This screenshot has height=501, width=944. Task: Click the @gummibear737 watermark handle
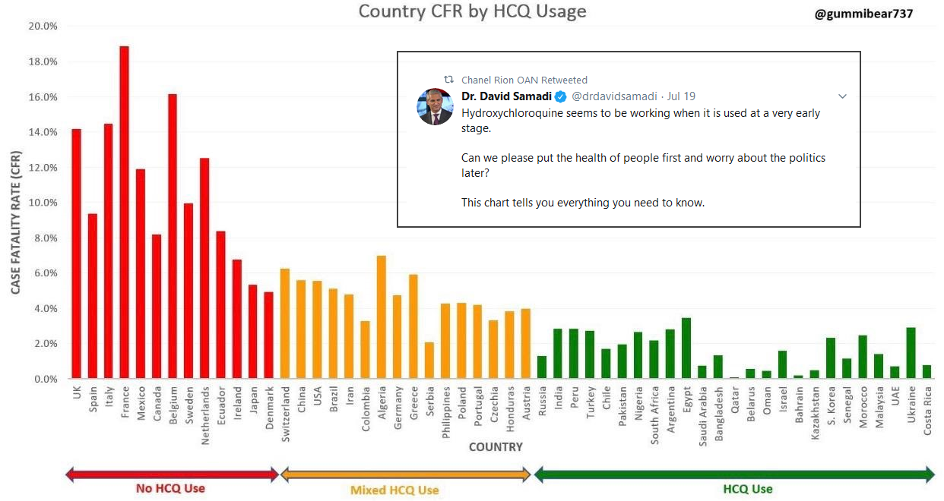click(863, 14)
